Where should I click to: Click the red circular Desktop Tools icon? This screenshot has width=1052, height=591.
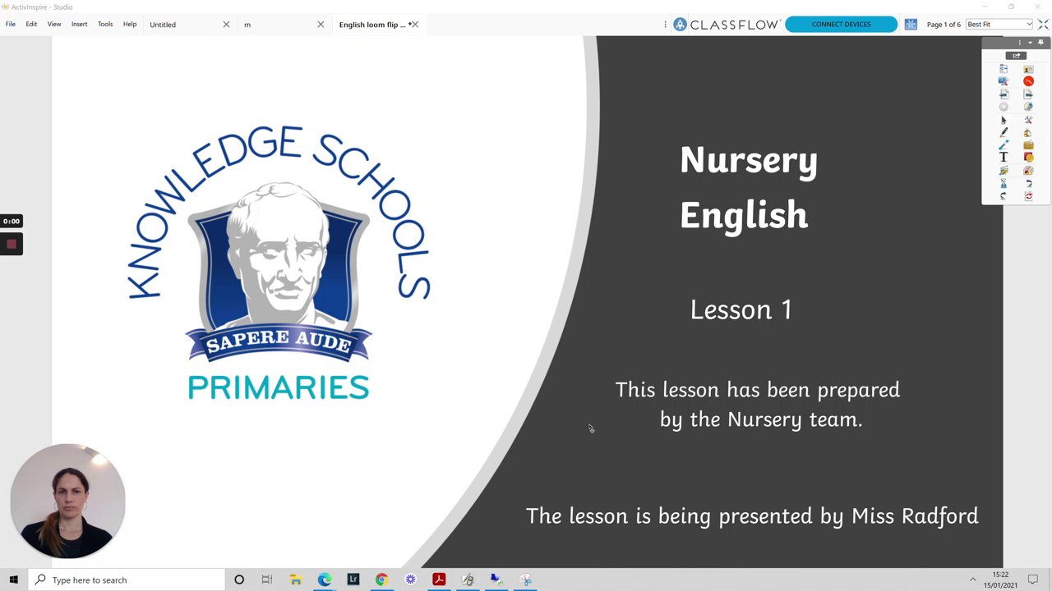1028,81
